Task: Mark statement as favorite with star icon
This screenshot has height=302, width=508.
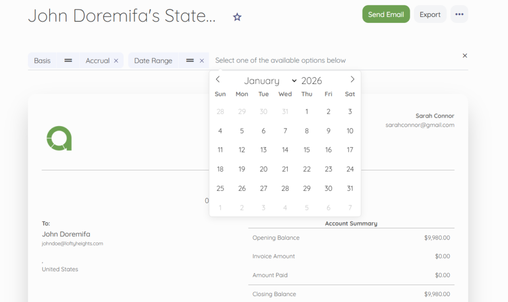Action: (x=237, y=17)
